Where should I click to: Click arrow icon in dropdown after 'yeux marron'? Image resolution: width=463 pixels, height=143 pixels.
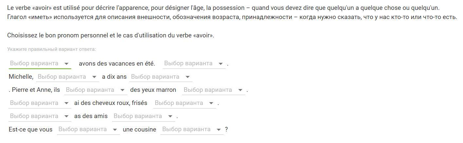(240, 90)
